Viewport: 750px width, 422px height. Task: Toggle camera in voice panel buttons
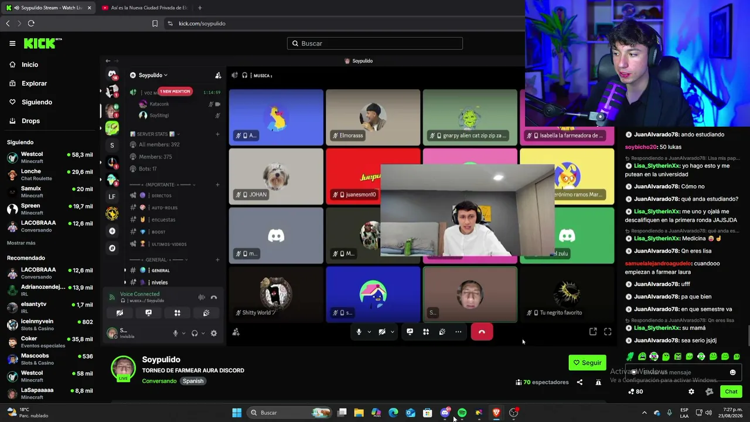(x=120, y=313)
